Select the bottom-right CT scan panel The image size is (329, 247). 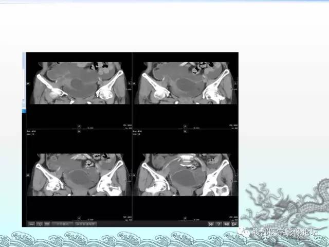(185, 175)
